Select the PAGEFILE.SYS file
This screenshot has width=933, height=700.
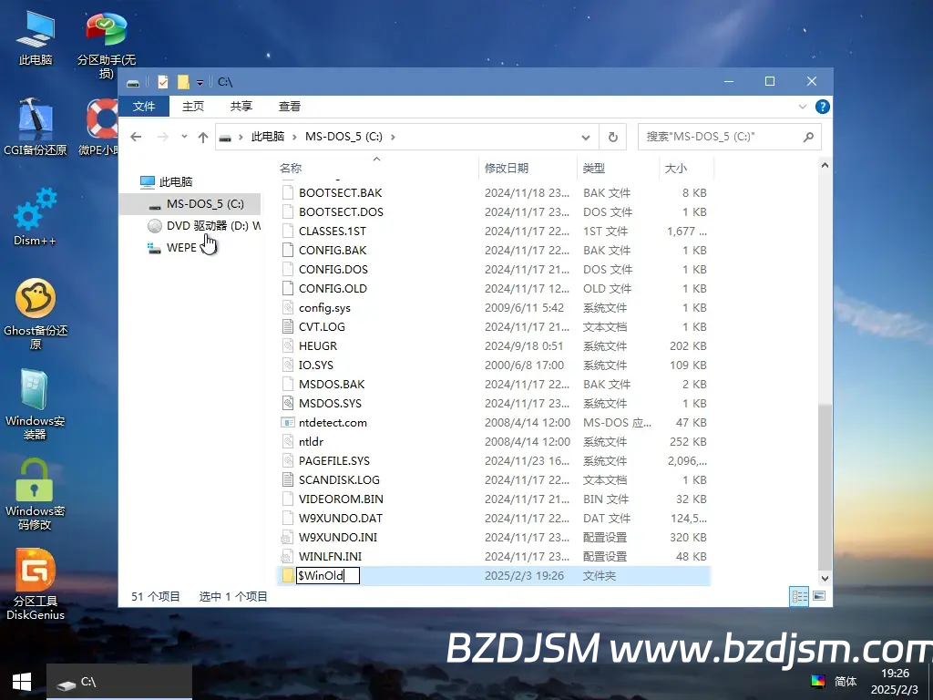pos(333,460)
